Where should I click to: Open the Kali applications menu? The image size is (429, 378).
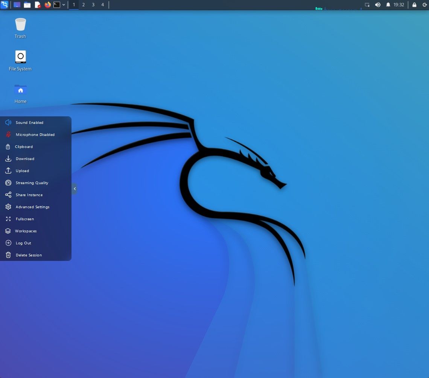pos(4,5)
